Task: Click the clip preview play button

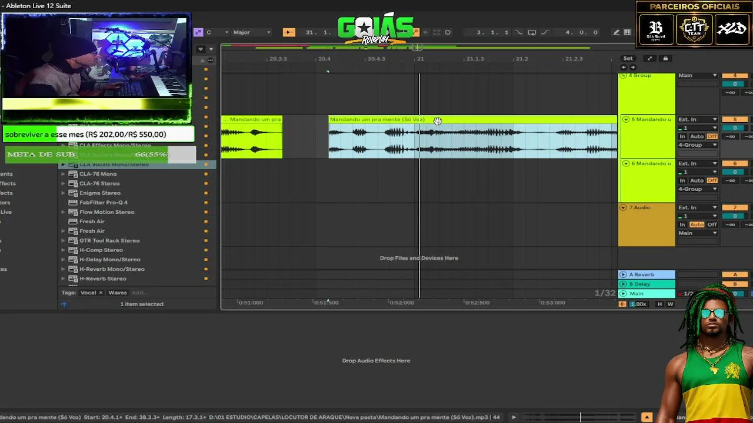Action: click(514, 417)
